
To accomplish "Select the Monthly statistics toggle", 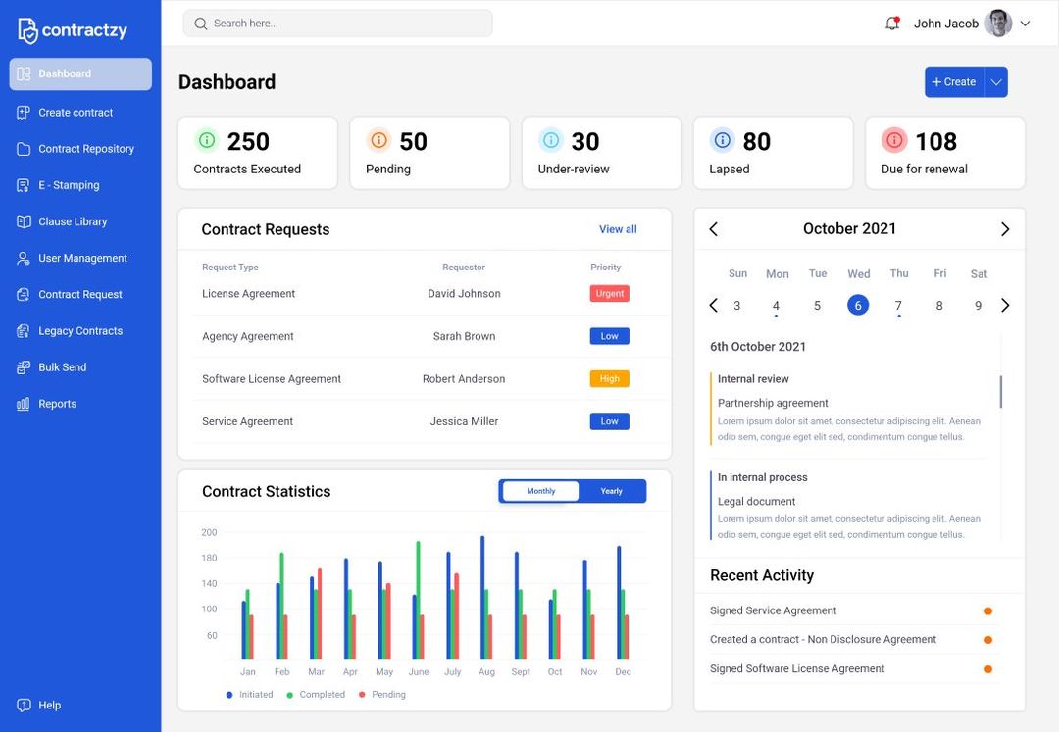I will (538, 491).
